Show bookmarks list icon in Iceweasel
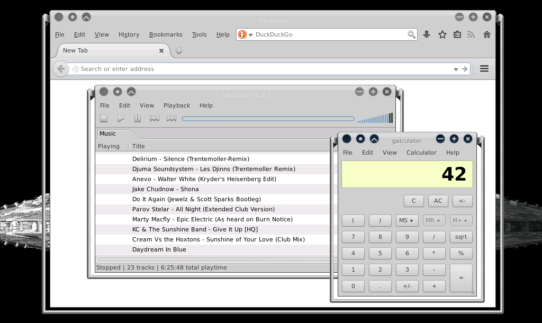This screenshot has width=542, height=323. coord(457,34)
